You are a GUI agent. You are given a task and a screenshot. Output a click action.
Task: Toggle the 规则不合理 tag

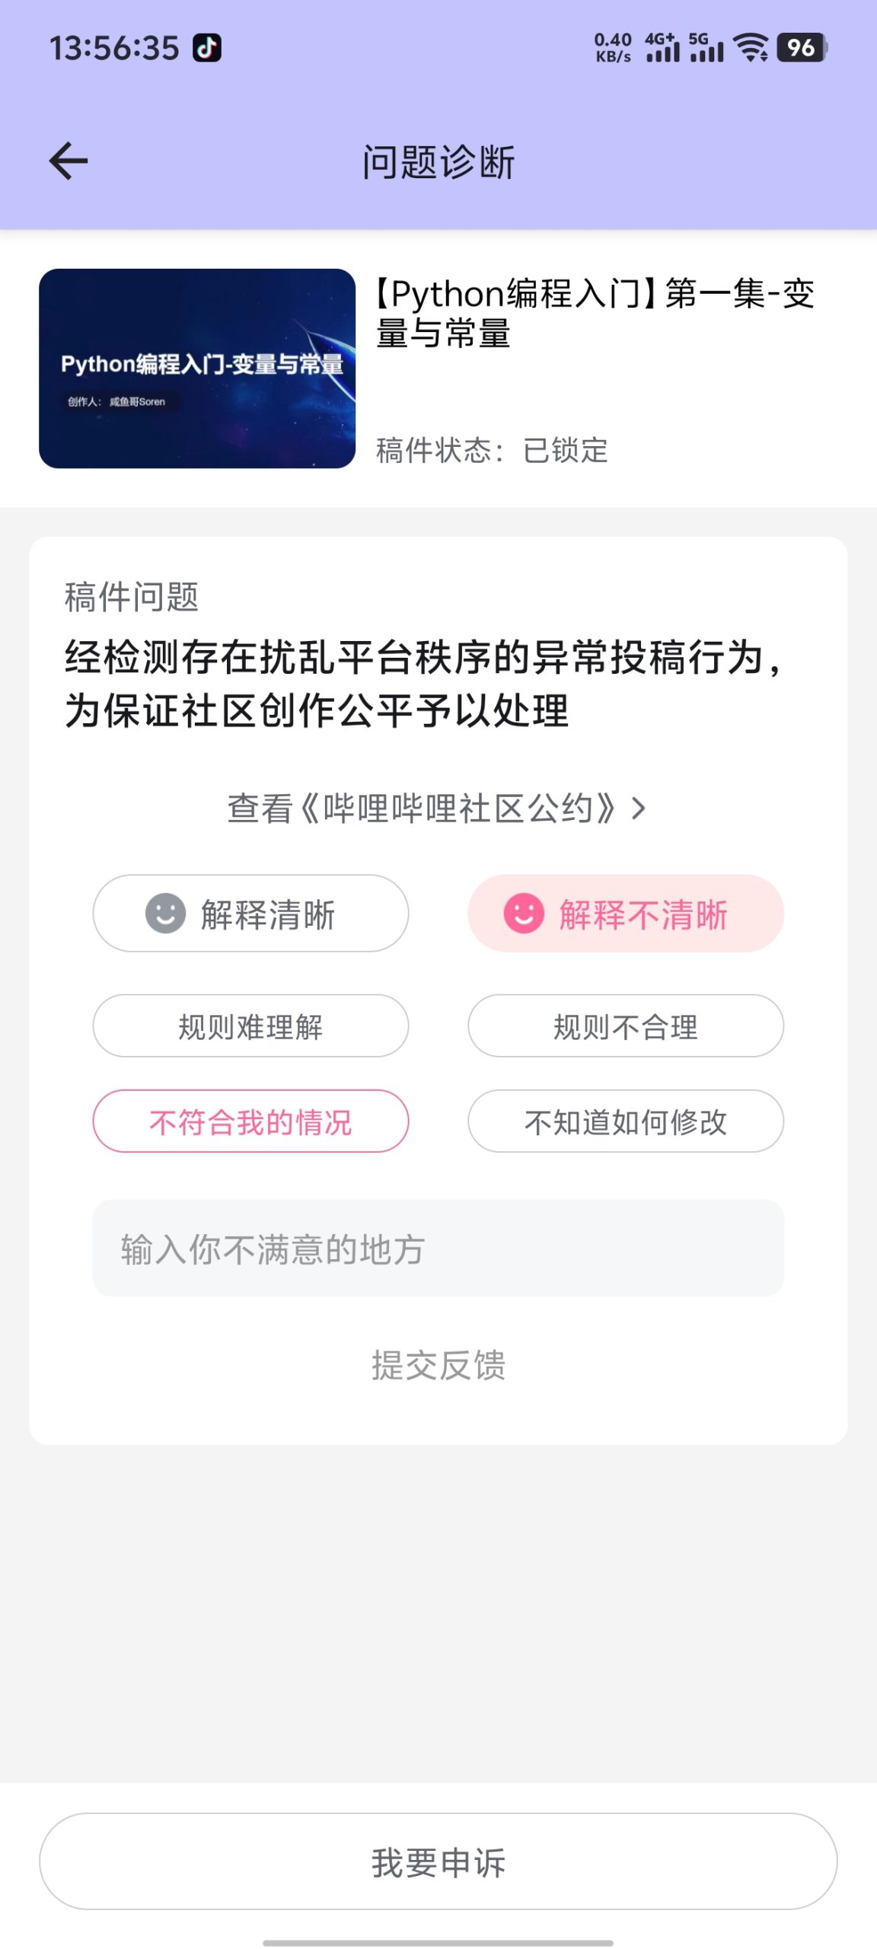pyautogui.click(x=626, y=1026)
